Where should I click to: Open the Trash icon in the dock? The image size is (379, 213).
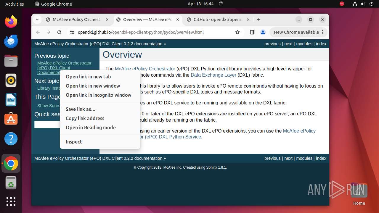tap(11, 183)
